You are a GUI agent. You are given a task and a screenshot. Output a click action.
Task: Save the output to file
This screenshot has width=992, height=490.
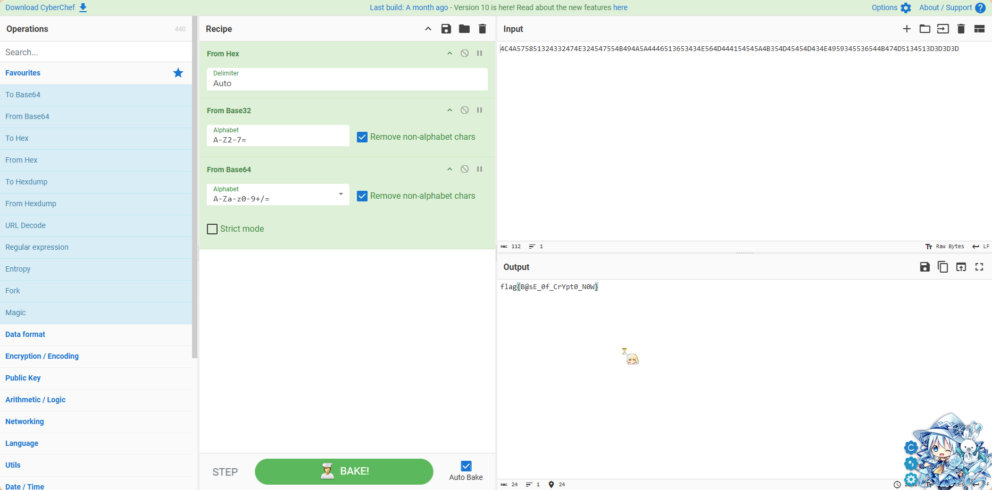924,267
